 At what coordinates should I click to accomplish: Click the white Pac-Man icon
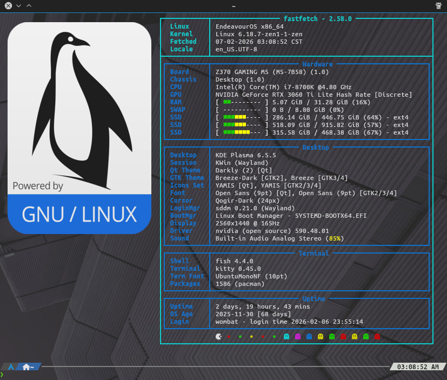pyautogui.click(x=218, y=336)
